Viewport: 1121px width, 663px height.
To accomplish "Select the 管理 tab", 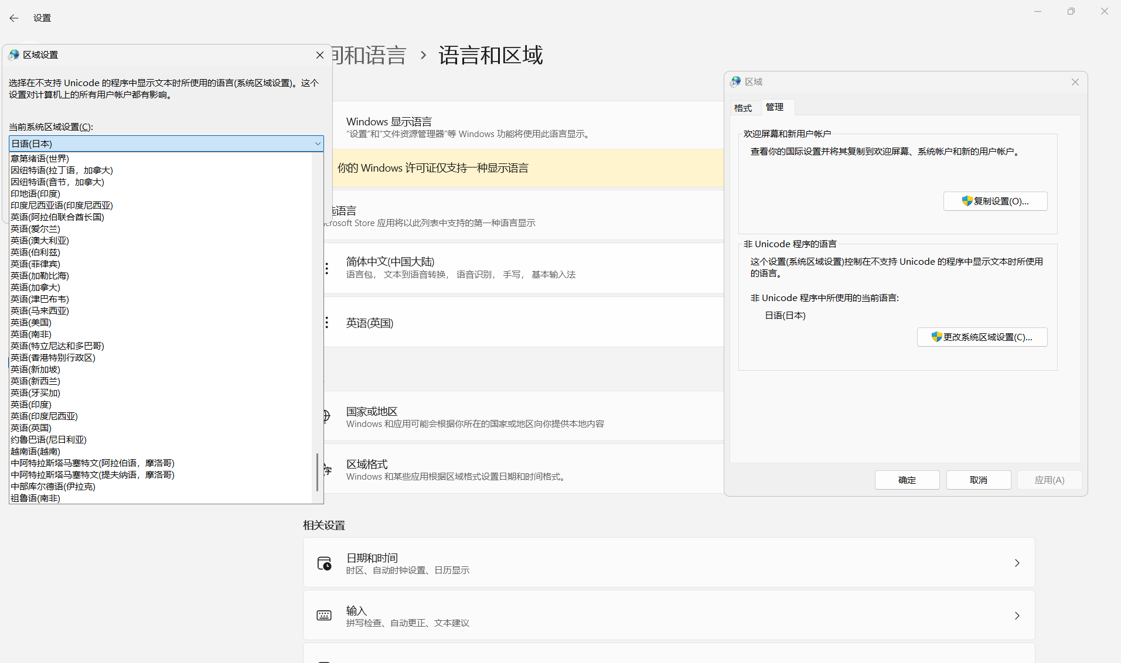I will (775, 107).
